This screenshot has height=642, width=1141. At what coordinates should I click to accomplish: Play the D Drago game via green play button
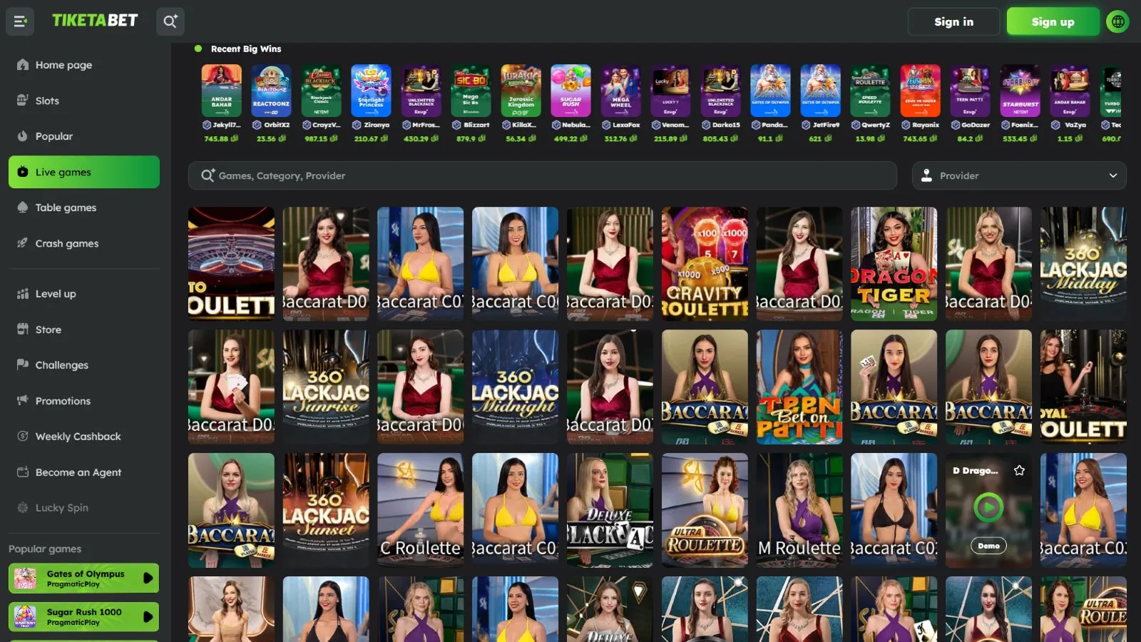click(988, 507)
